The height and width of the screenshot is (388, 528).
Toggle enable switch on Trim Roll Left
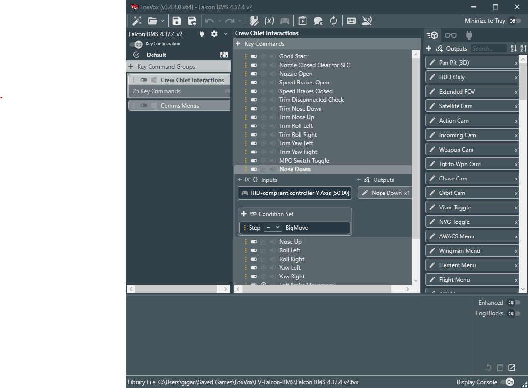pyautogui.click(x=254, y=126)
